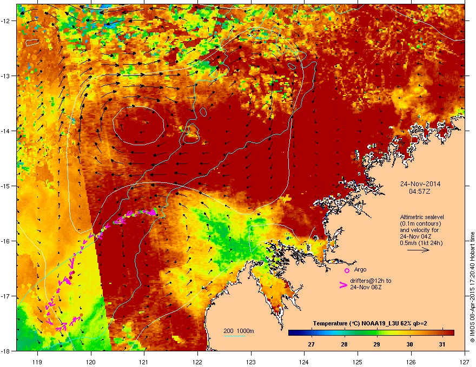This screenshot has height=367, width=476.
Task: Click the latitude axis label -16
Action: pyautogui.click(x=5, y=241)
